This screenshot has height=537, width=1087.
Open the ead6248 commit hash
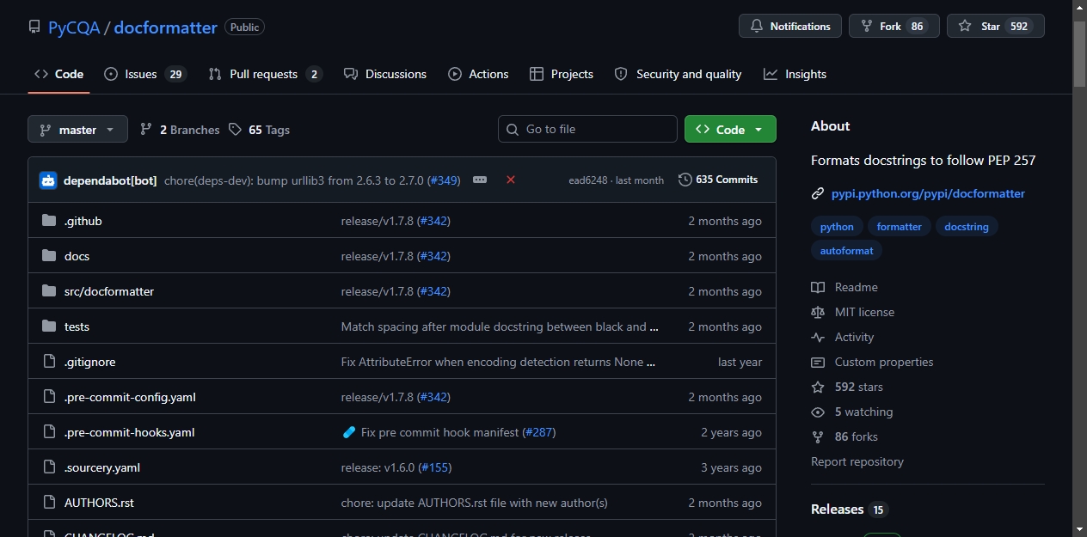(589, 180)
